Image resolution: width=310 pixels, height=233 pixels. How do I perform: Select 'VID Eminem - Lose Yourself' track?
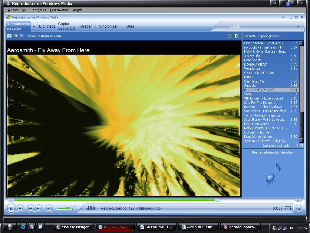point(271,98)
